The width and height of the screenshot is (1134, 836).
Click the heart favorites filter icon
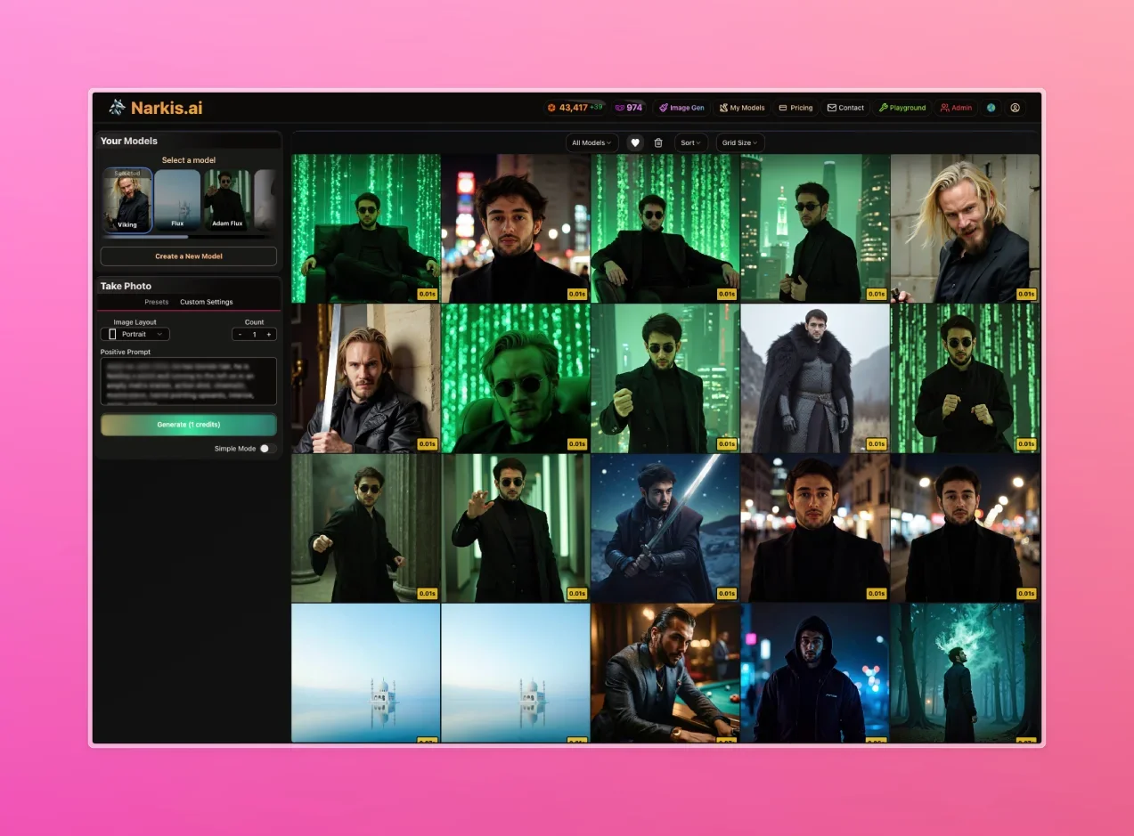tap(634, 142)
